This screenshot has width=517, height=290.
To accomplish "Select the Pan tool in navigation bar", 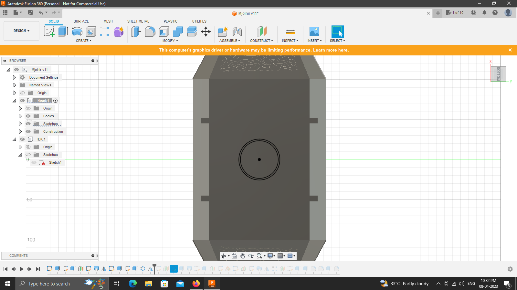I will tap(243, 256).
